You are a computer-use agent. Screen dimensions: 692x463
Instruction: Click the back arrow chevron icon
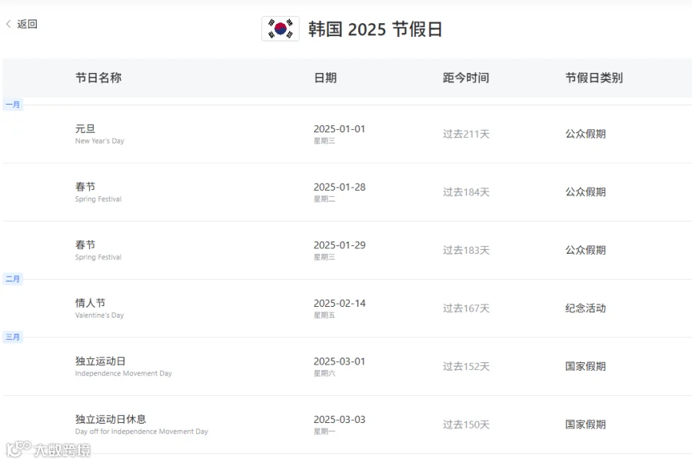pos(8,24)
